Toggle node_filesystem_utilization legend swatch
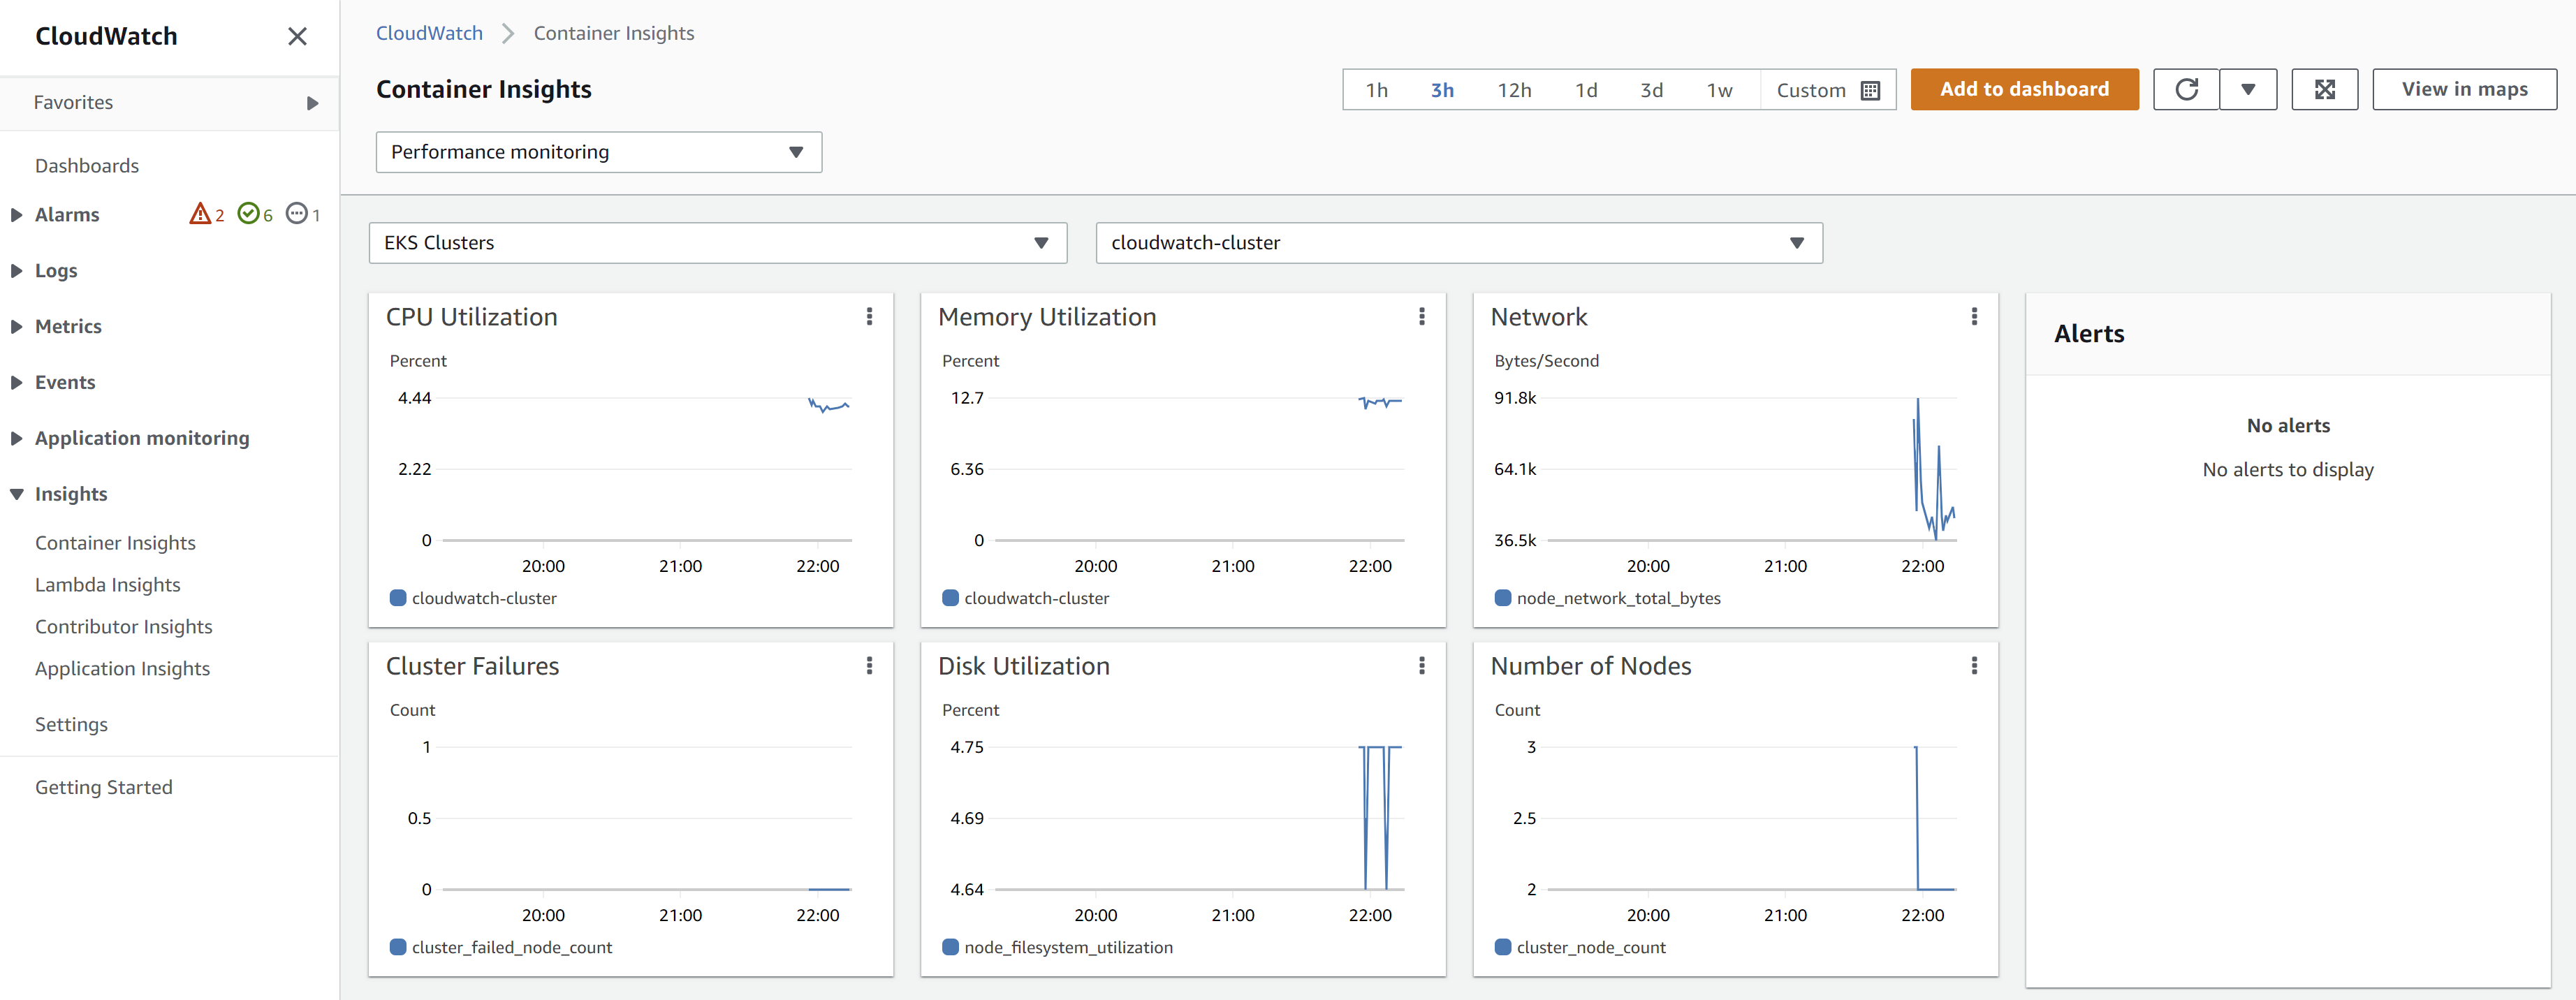This screenshot has width=2576, height=1000. pyautogui.click(x=950, y=947)
